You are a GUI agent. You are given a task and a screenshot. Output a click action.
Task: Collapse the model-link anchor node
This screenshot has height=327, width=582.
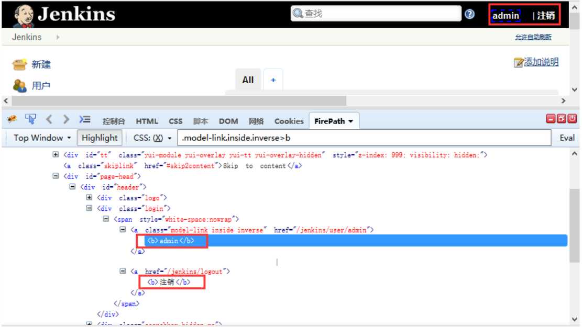pos(123,230)
